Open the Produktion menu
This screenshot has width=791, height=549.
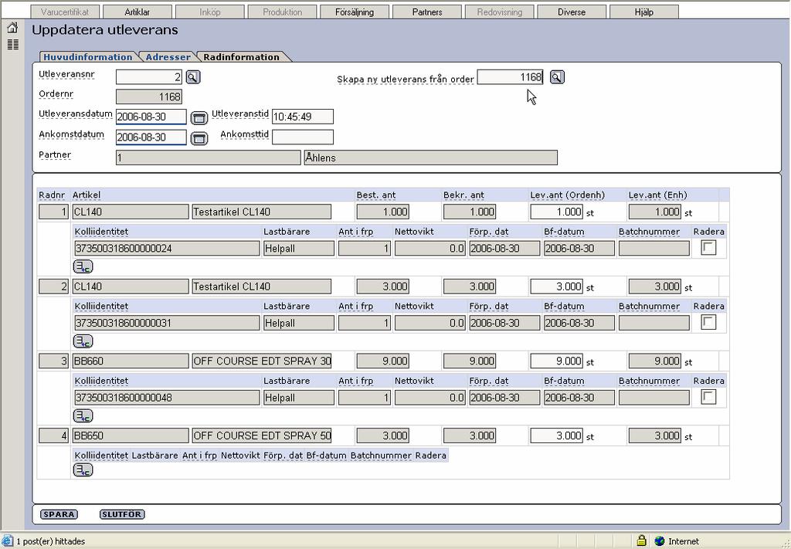[283, 12]
